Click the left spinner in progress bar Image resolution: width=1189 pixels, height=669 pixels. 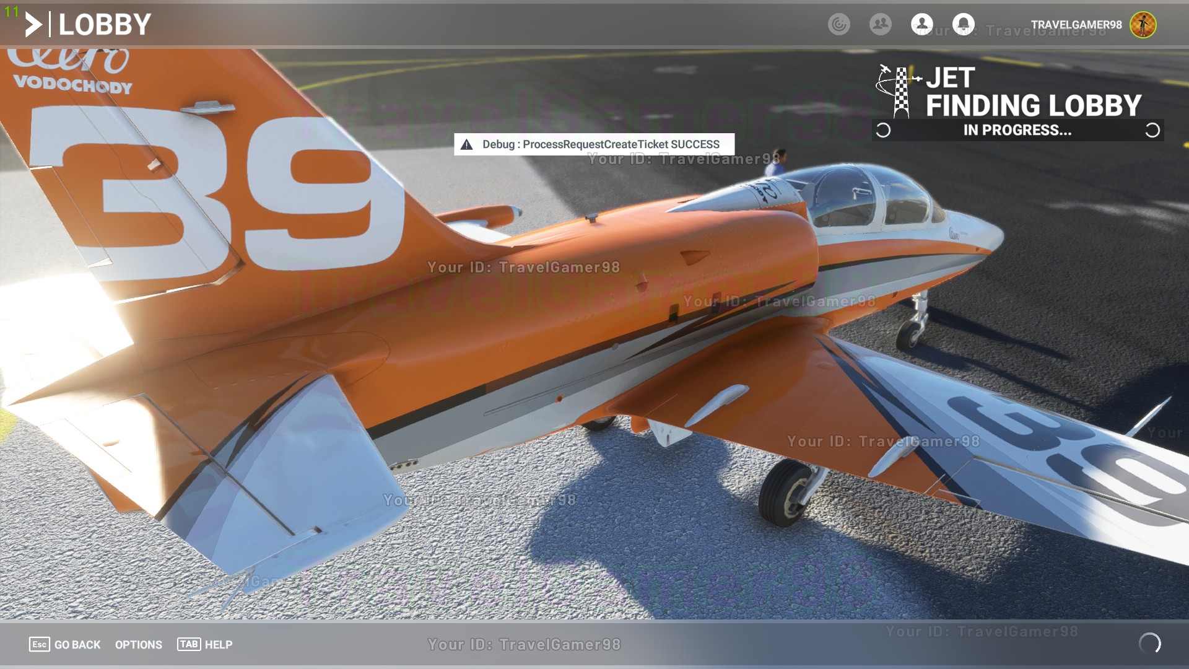click(883, 130)
